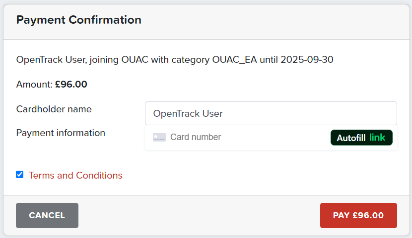Click the Payment information label
Screen dimensions: 412x238
[61, 133]
